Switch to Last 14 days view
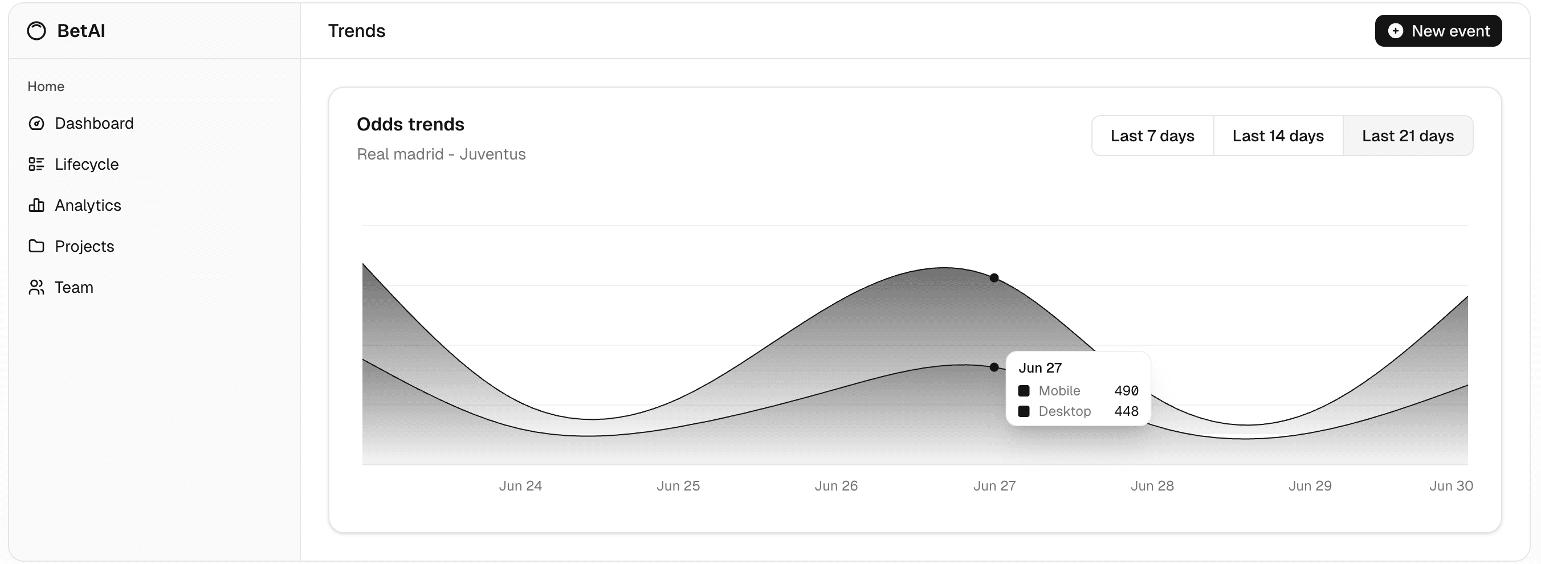 click(x=1278, y=136)
